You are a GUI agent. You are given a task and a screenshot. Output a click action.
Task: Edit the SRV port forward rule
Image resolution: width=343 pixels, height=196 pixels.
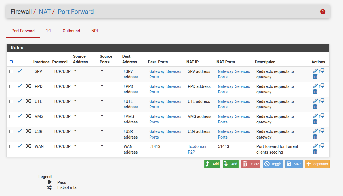pos(315,71)
